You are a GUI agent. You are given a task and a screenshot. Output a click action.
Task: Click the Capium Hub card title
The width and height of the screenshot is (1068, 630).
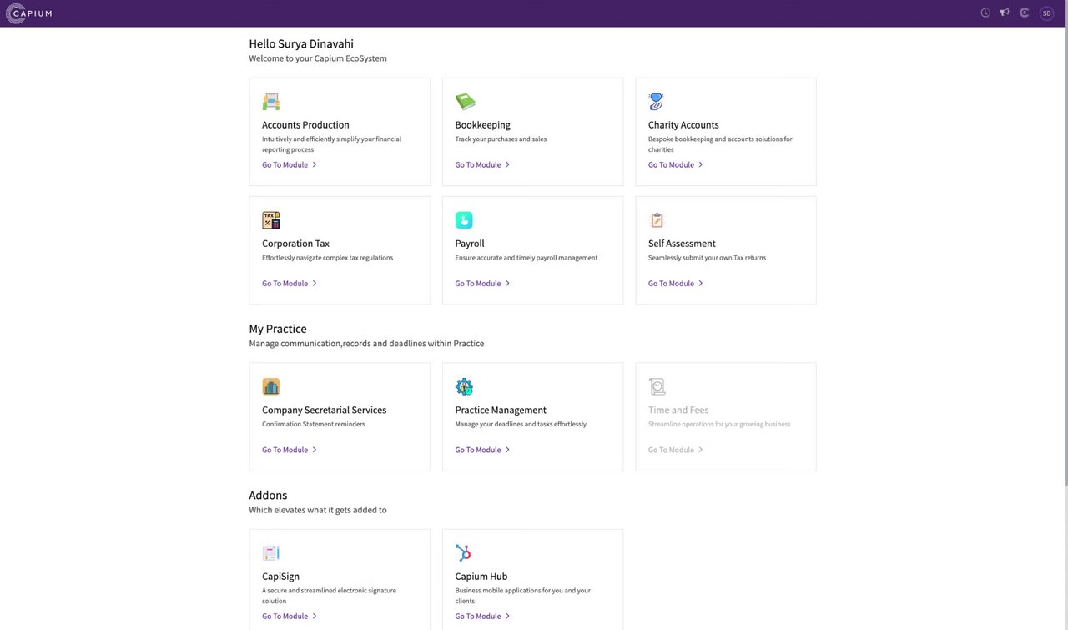click(481, 577)
